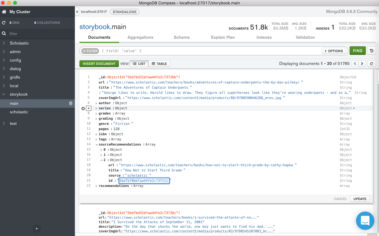
Task: Refresh databases list in sidebar
Action: coord(4,23)
